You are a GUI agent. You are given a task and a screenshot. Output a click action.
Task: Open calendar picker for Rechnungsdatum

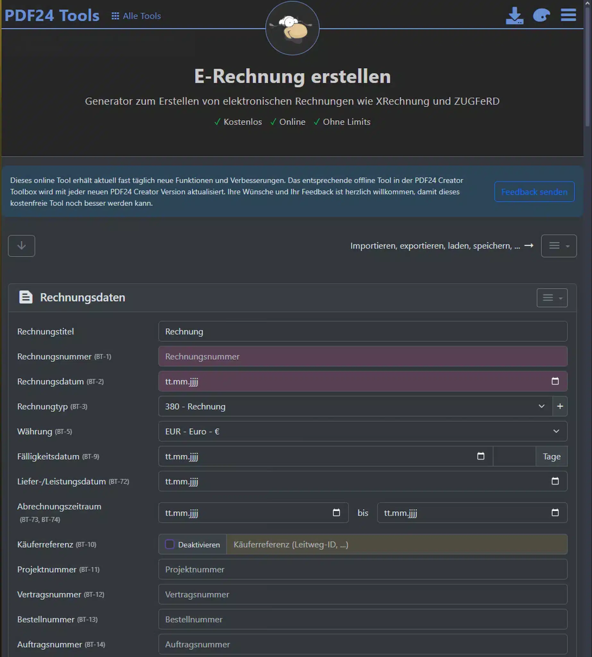point(555,381)
